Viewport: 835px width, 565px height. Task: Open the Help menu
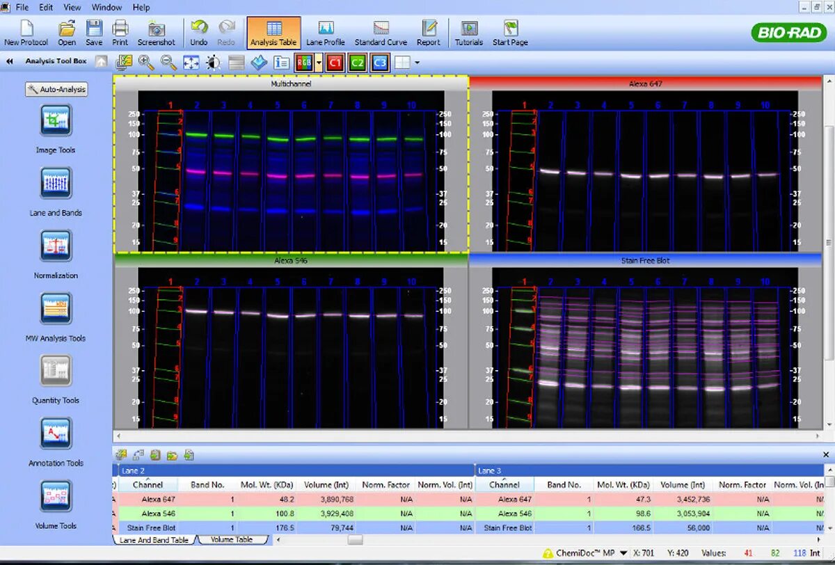pos(141,7)
